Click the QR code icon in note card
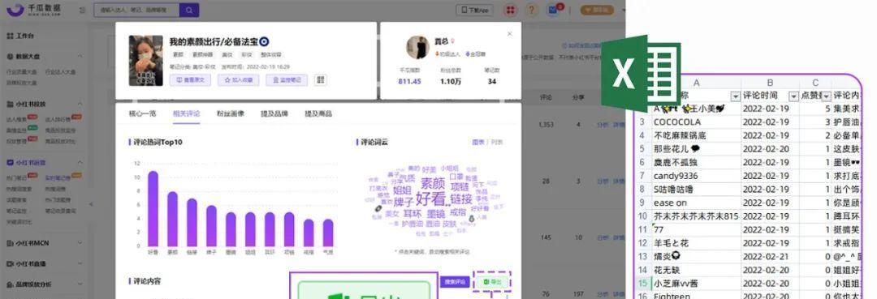Screen dimensions: 877x299 pos(321,79)
